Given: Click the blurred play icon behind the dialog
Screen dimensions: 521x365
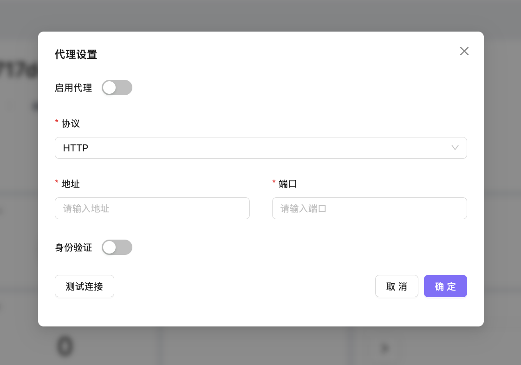Looking at the screenshot, I should coord(384,348).
